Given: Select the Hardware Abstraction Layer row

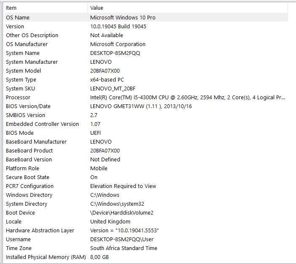Looking at the screenshot, I should (40, 231).
